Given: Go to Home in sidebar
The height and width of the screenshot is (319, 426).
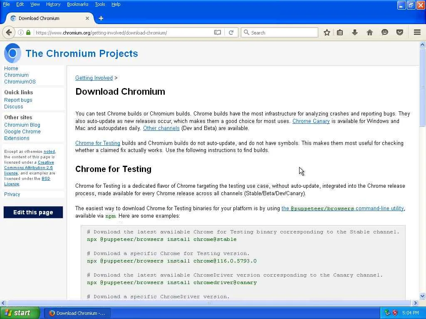Looking at the screenshot, I should click(11, 69).
